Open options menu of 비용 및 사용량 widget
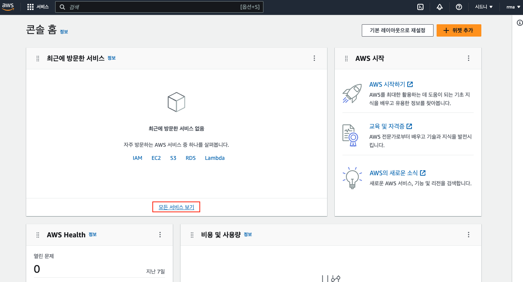Screen dimensions: 523x282 468,235
